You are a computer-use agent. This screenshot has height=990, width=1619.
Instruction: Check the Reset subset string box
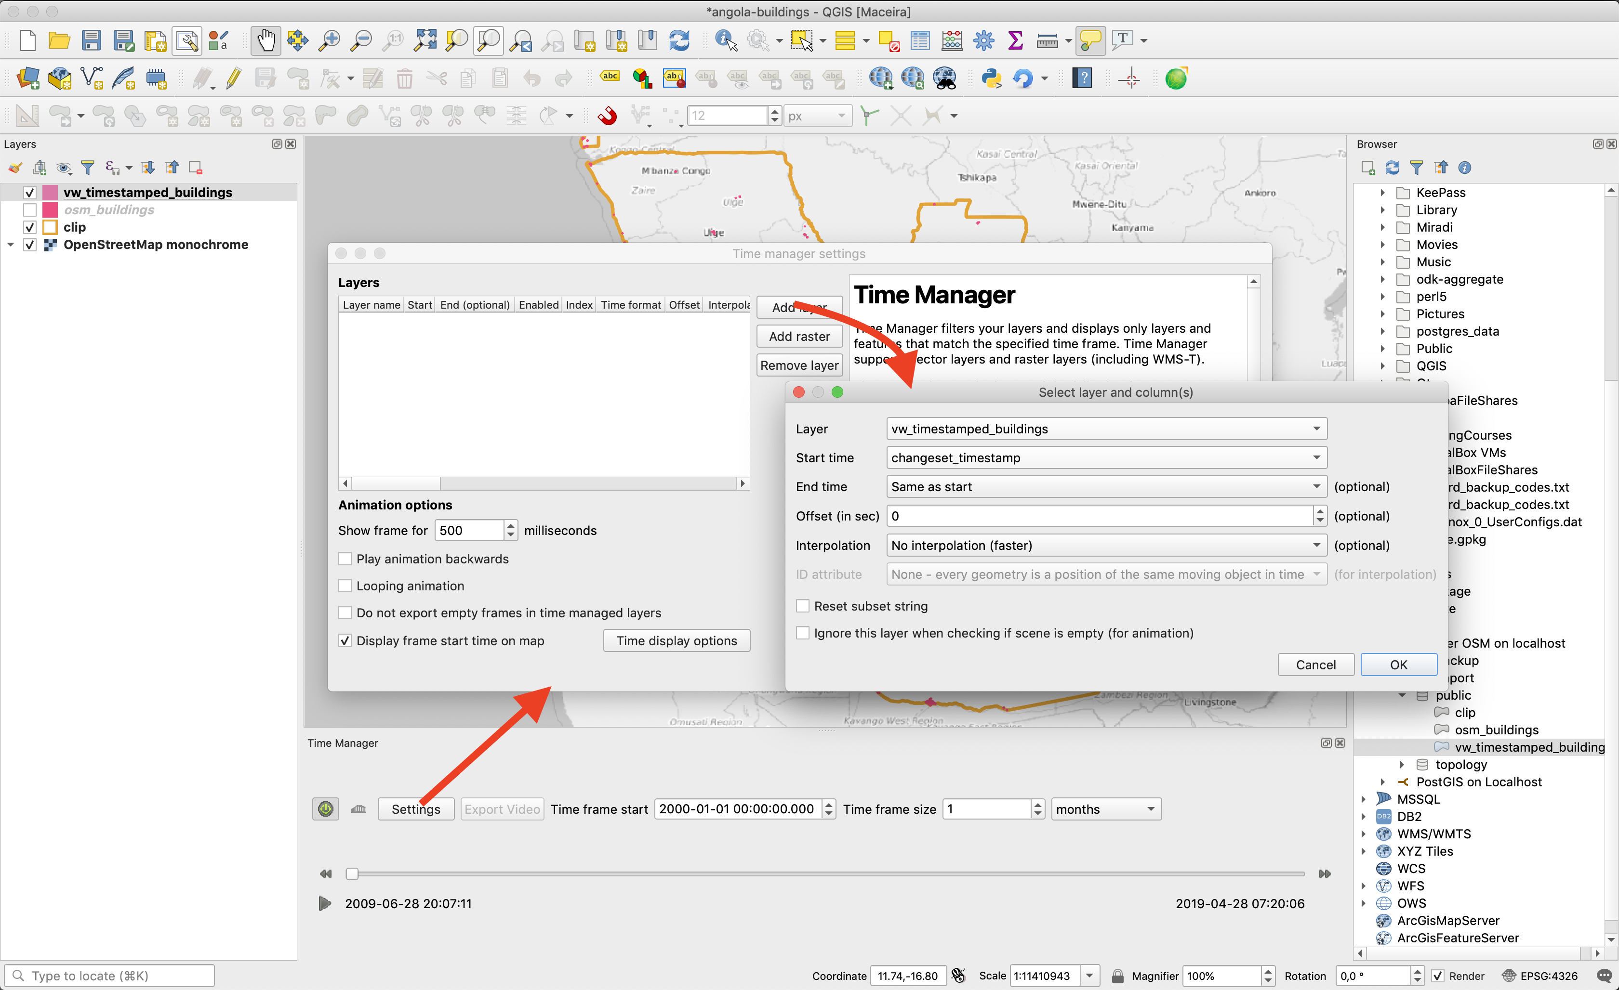pos(802,606)
